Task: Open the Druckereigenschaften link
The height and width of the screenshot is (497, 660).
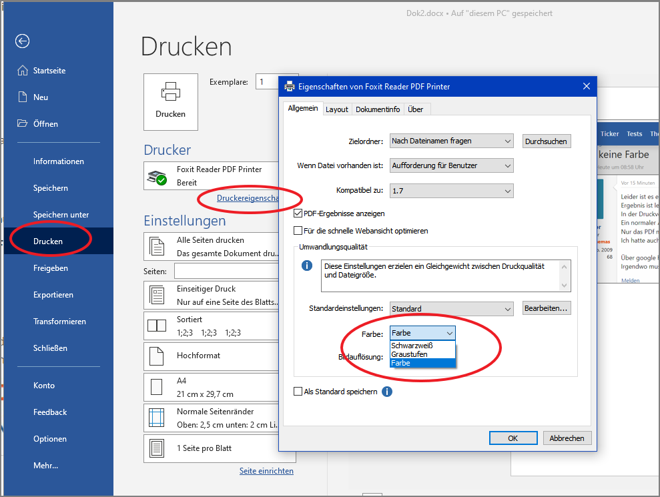Action: click(x=248, y=197)
